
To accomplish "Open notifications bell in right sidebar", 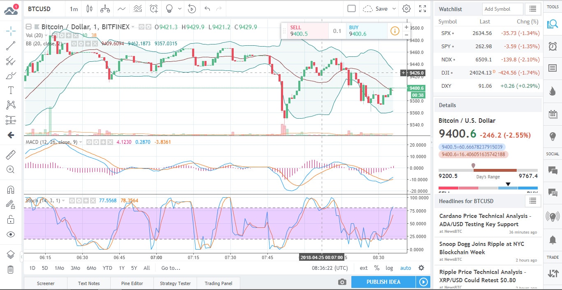I will [553, 239].
